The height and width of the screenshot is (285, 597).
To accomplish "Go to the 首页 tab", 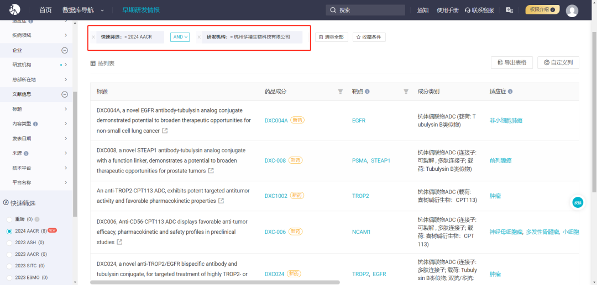I will (x=45, y=10).
